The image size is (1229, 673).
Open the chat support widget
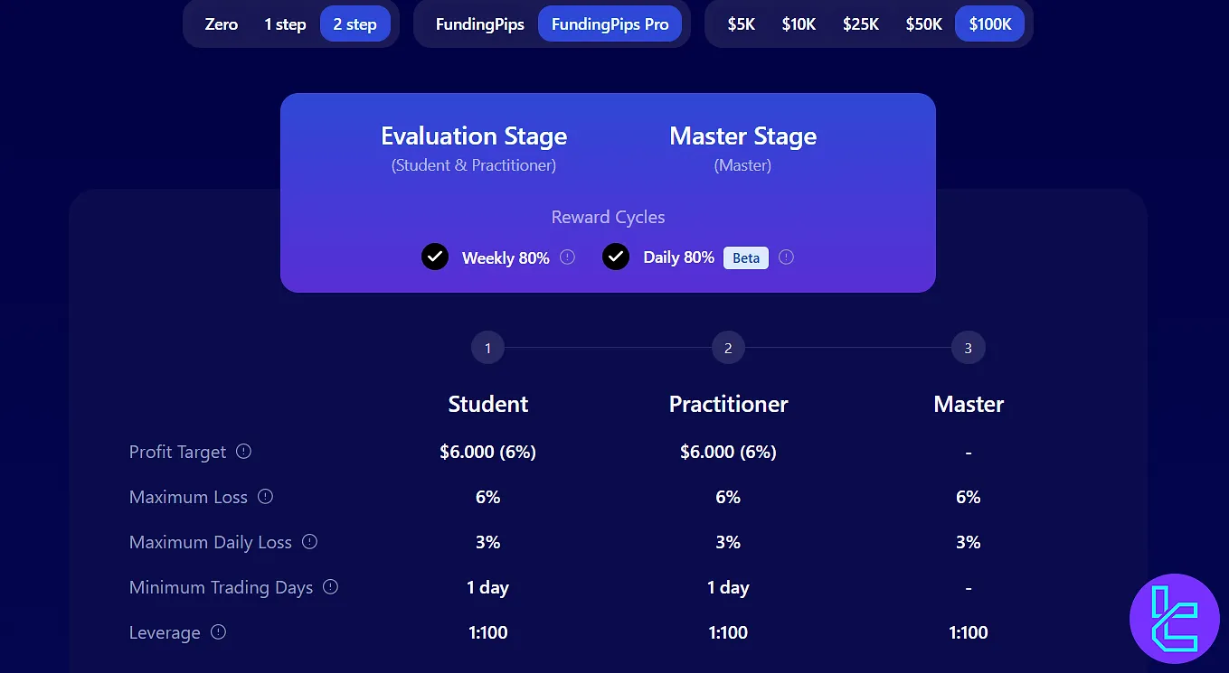tap(1175, 619)
